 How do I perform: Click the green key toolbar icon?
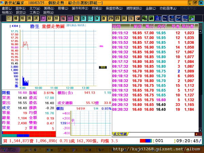click(x=192, y=18)
